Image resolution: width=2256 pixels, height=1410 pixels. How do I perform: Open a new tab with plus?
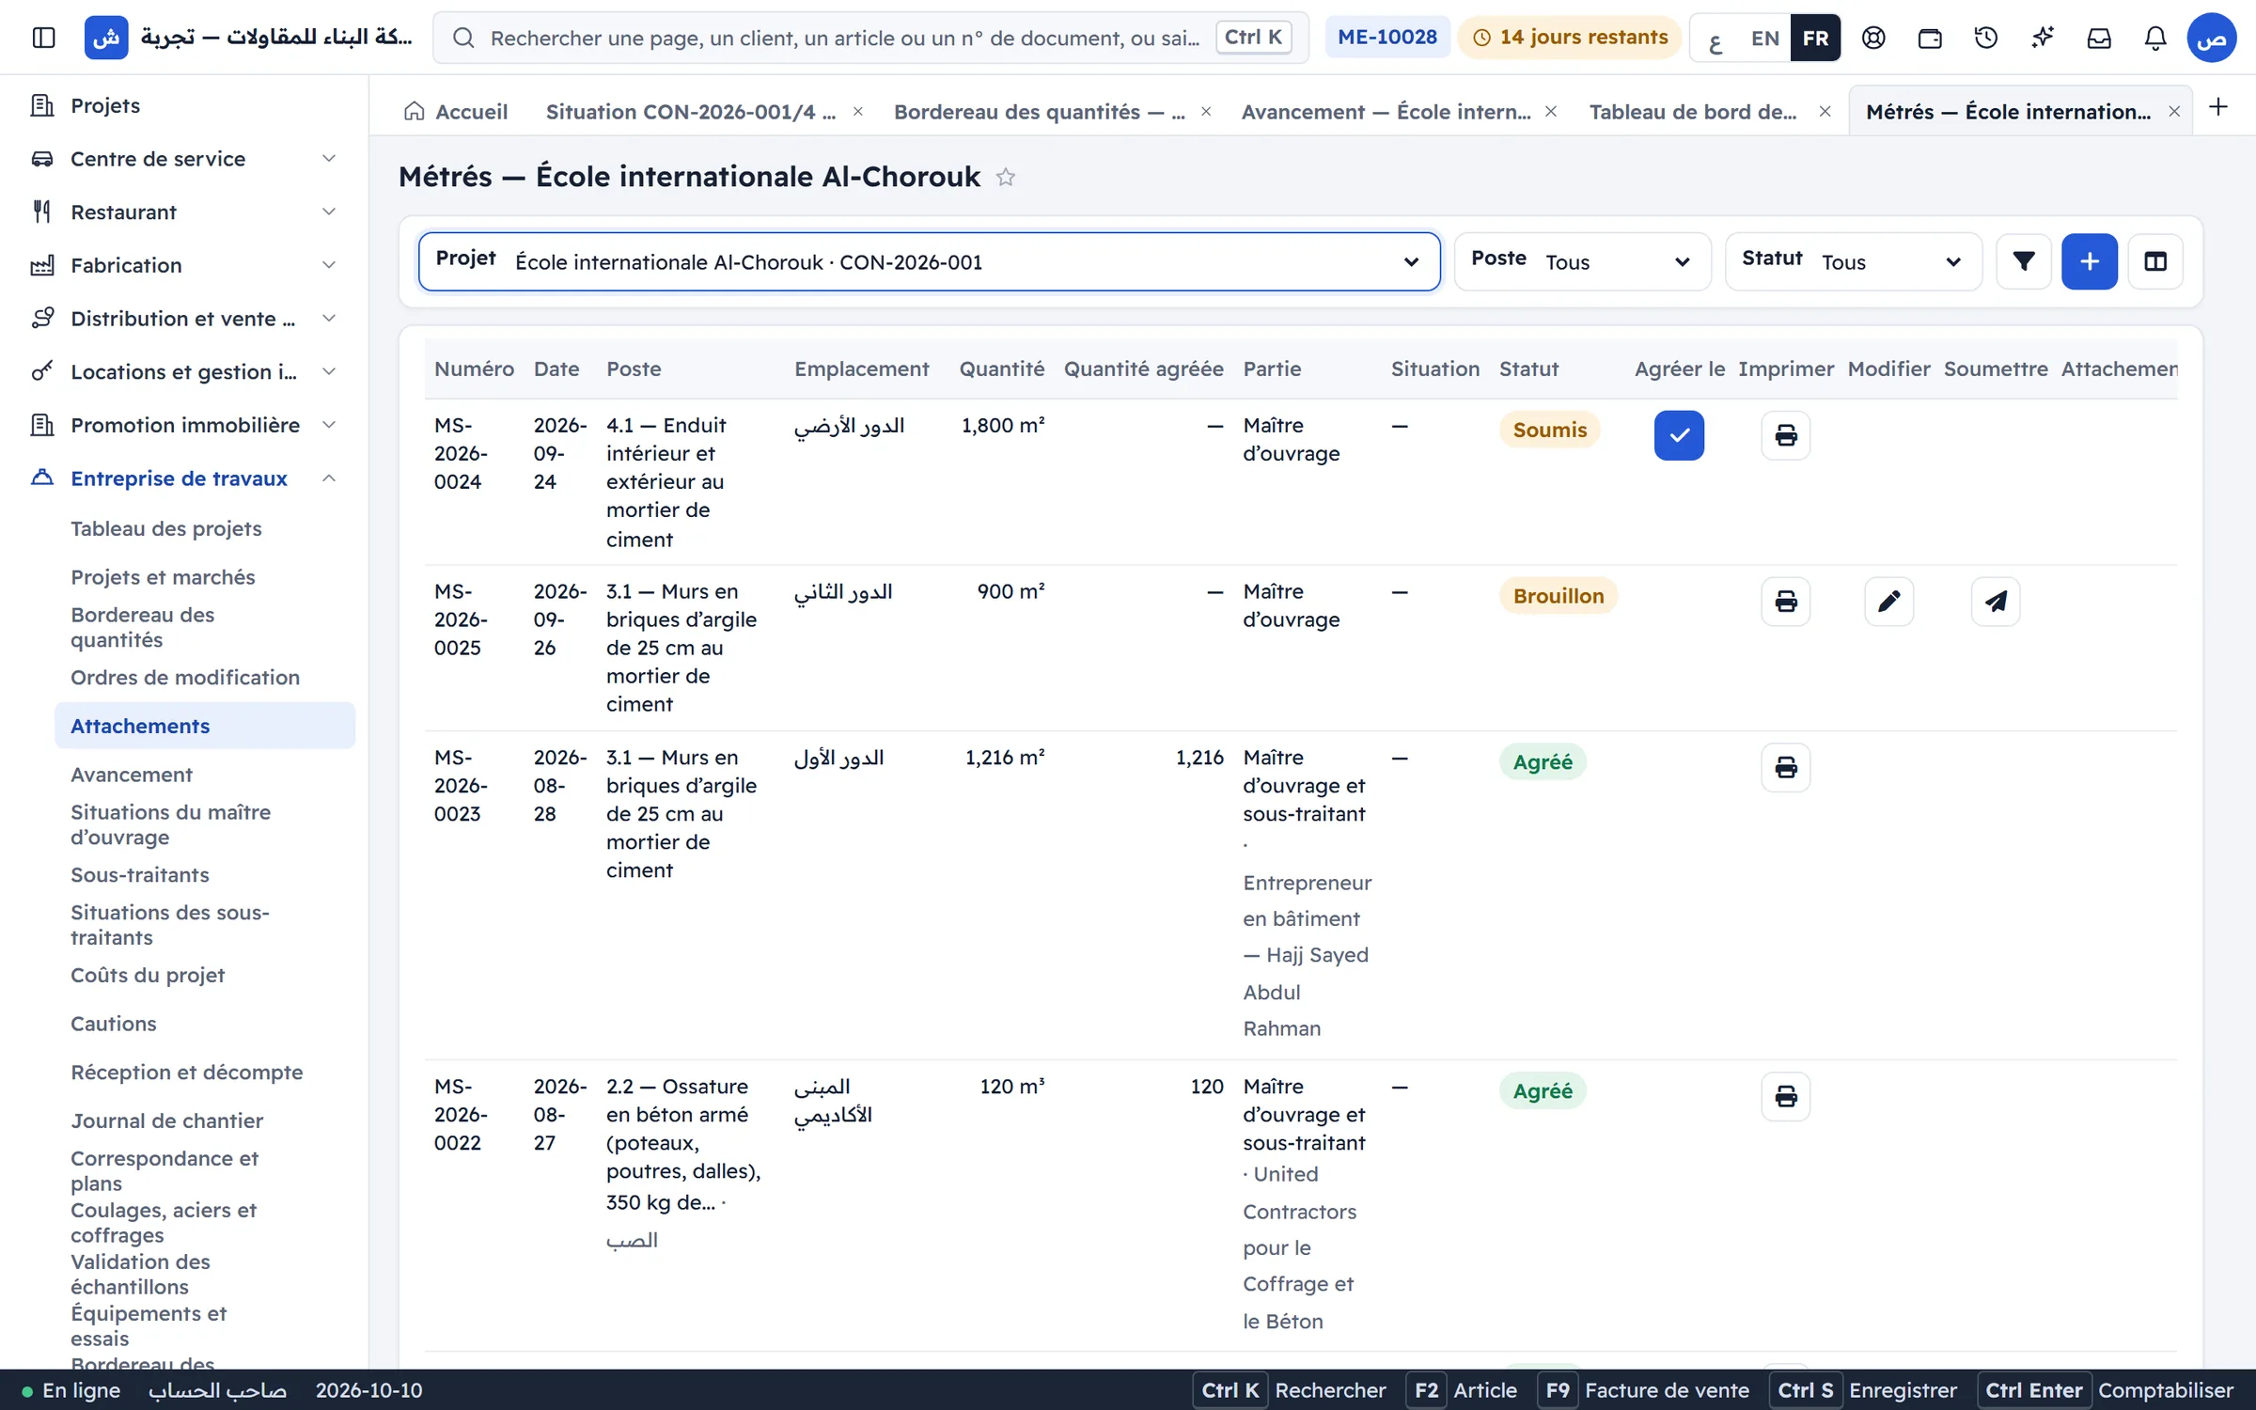coord(2218,107)
